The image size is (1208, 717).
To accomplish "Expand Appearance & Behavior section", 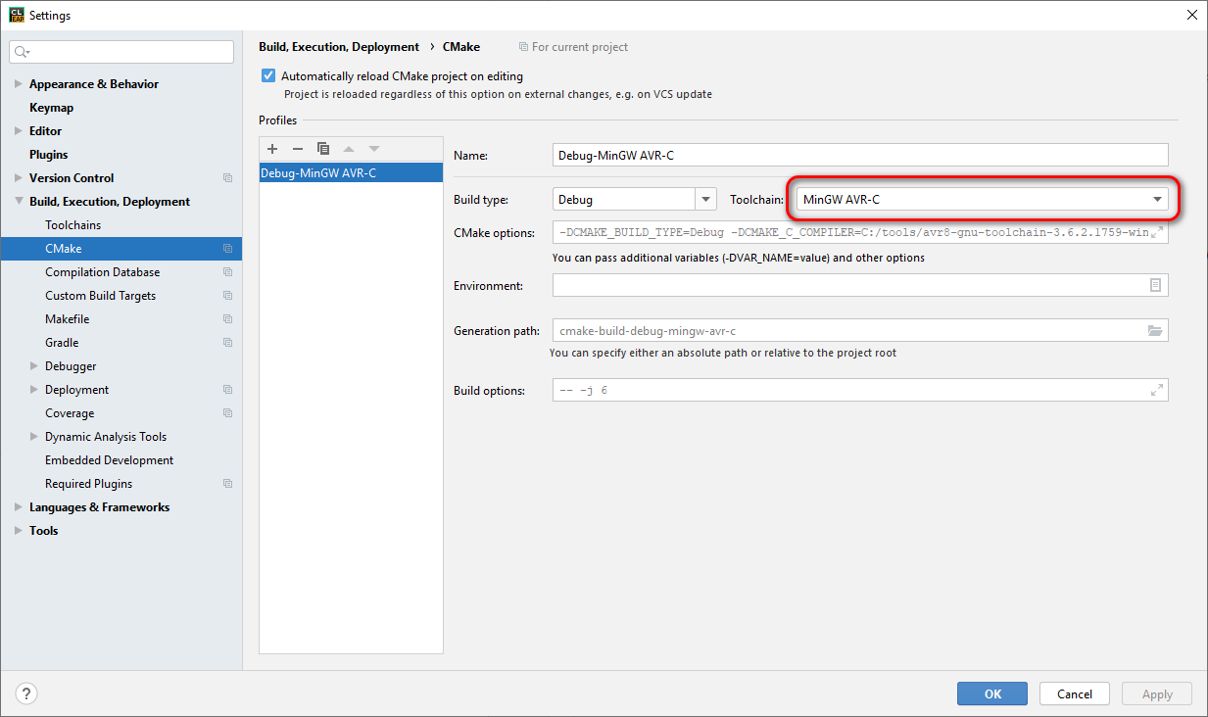I will click(x=19, y=84).
